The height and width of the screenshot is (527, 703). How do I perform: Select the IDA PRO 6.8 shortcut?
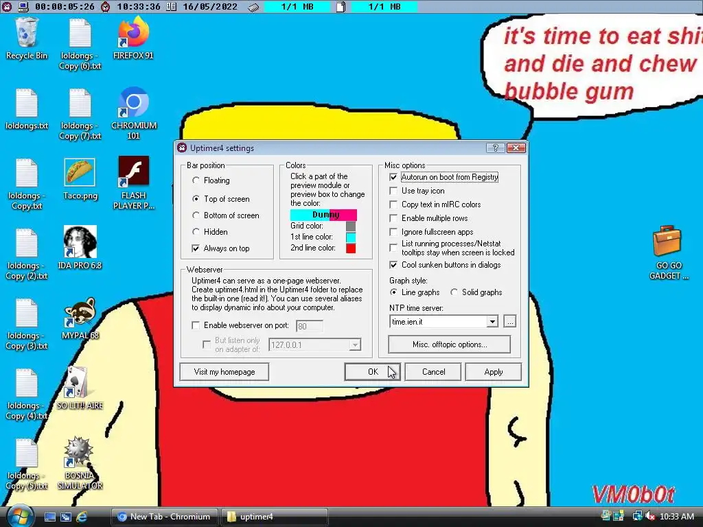click(x=80, y=248)
